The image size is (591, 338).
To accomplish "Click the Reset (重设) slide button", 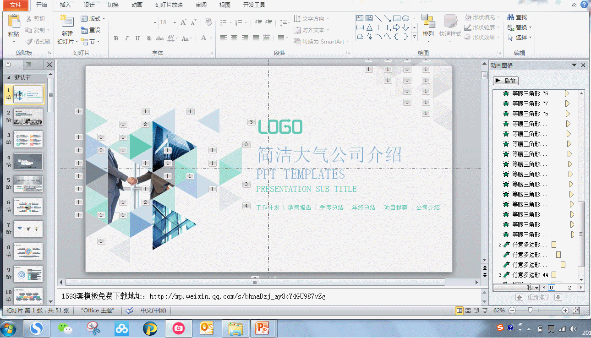I will (x=91, y=30).
